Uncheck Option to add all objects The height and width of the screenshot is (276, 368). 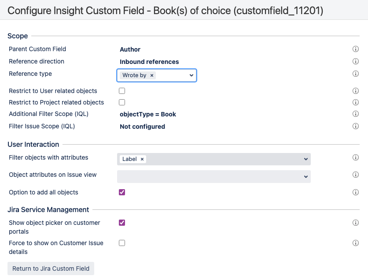[x=122, y=192]
